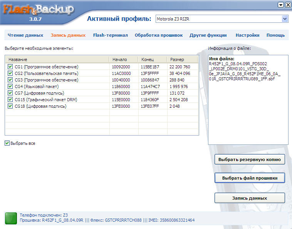
Task: Toggle the Выбрать все checkbox
Action: [x=7, y=143]
